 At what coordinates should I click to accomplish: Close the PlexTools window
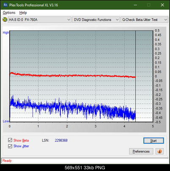[162, 5]
